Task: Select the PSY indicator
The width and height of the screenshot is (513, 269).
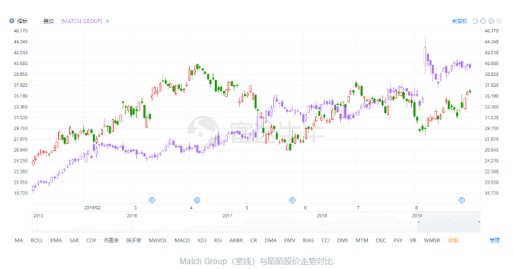Action: [398, 240]
